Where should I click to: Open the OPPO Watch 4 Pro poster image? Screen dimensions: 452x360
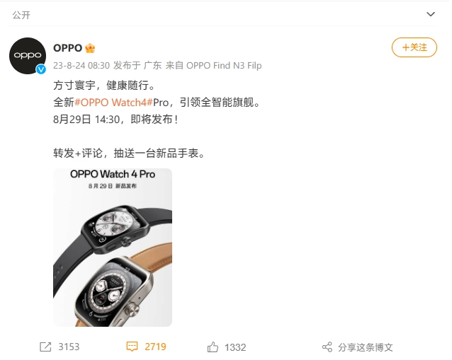(x=113, y=248)
